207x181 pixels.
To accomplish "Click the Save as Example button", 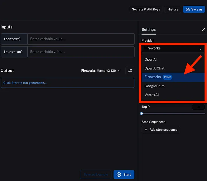I will pos(96,174).
